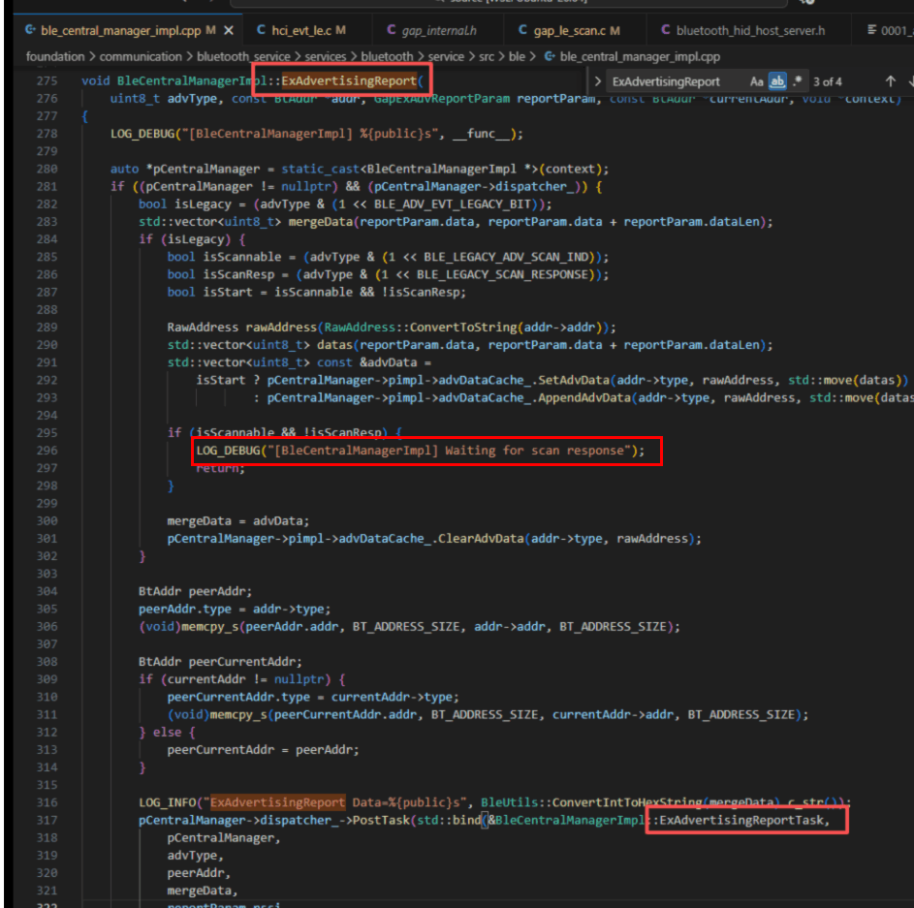
Task: Click 'peerCurrentAddr = peerAddr;' on line 313
Action: tap(263, 749)
